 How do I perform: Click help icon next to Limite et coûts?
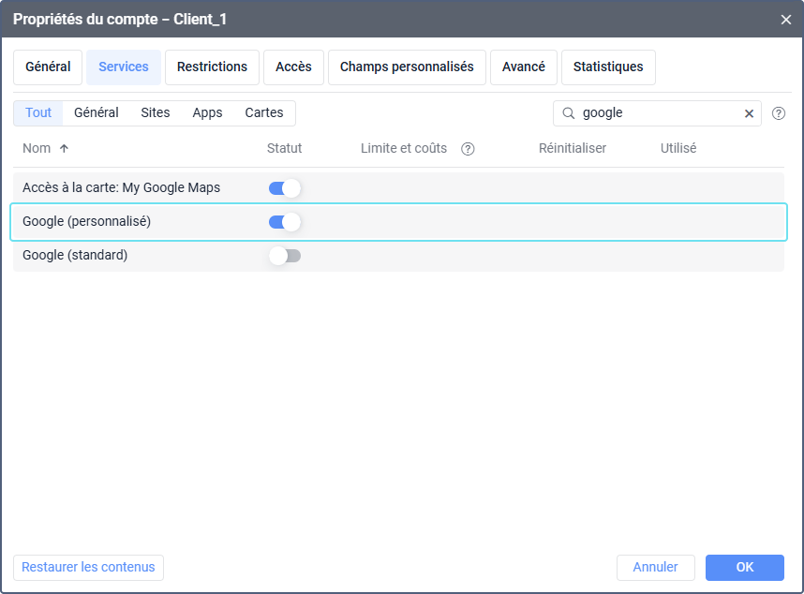468,149
